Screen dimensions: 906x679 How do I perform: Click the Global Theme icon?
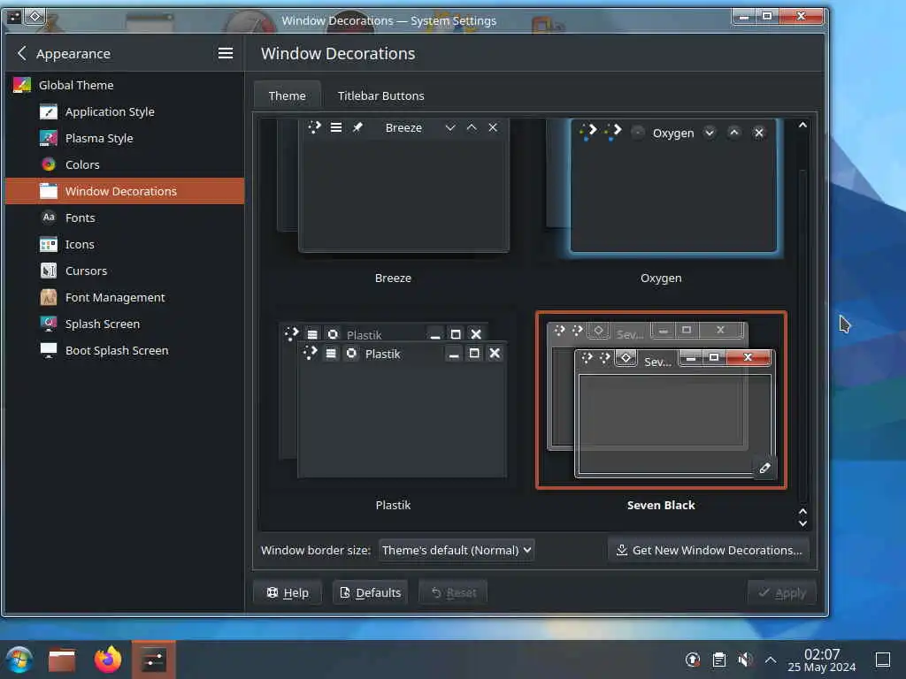pyautogui.click(x=22, y=85)
